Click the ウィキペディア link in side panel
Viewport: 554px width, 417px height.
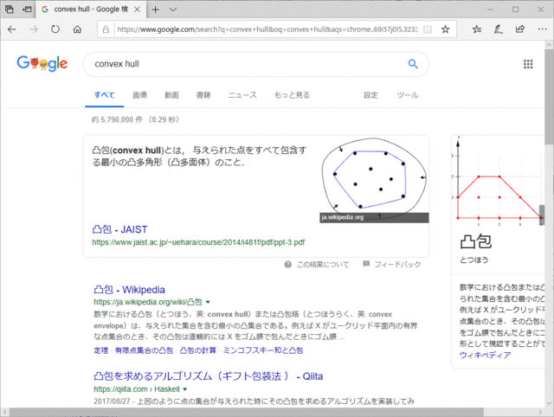[485, 355]
